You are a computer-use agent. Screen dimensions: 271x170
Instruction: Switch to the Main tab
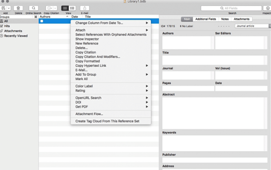coord(187,19)
